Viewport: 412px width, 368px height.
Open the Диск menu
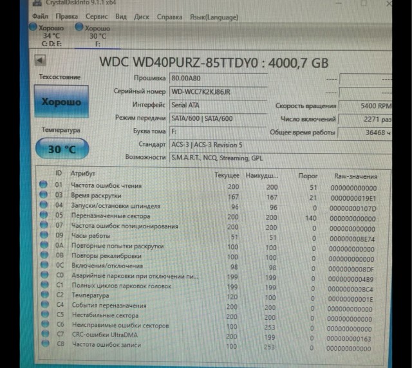pos(142,17)
